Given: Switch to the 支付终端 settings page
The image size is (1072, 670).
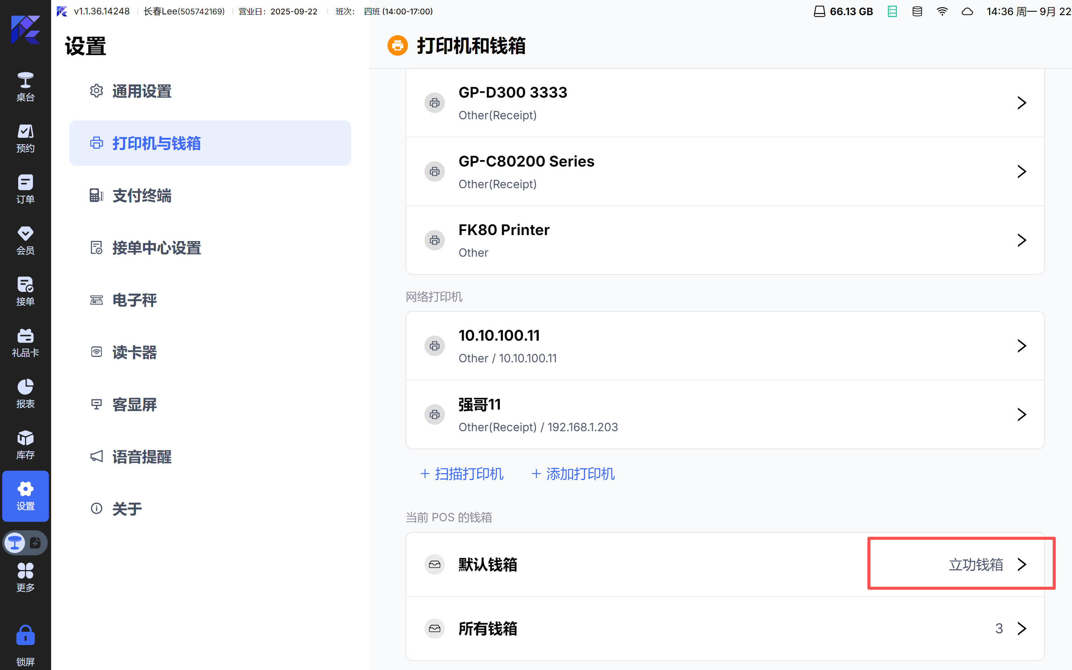Looking at the screenshot, I should (142, 195).
